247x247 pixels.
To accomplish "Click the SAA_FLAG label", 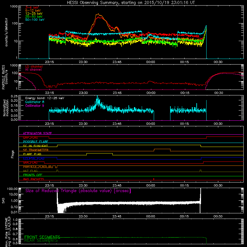I will pyautogui.click(x=30, y=163).
